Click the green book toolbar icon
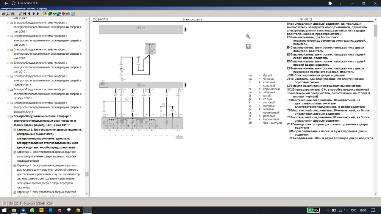 pyautogui.click(x=50, y=14)
